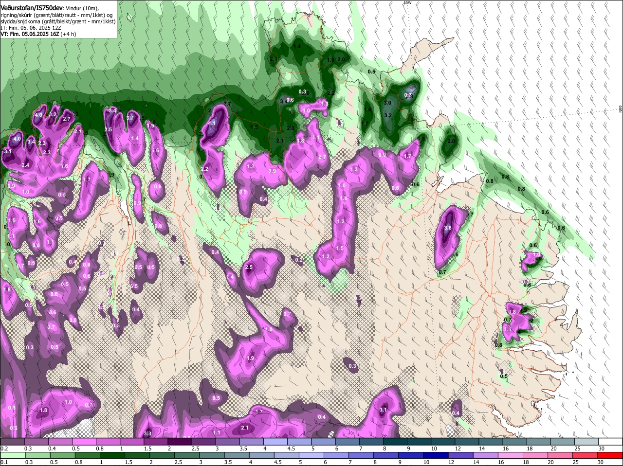The height and width of the screenshot is (466, 623).
Task: Click the 0.2 label on the upper legend
Action: pos(4,448)
